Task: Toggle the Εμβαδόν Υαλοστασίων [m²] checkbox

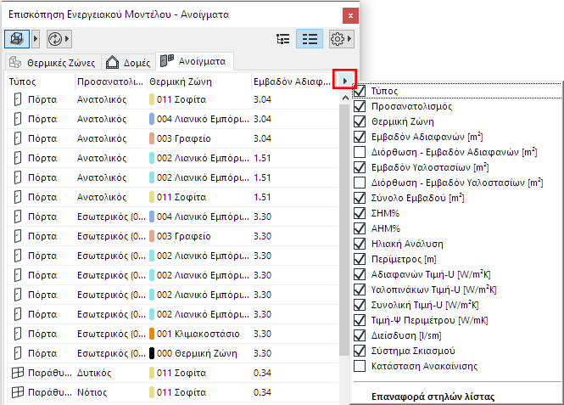Action: pyautogui.click(x=360, y=167)
